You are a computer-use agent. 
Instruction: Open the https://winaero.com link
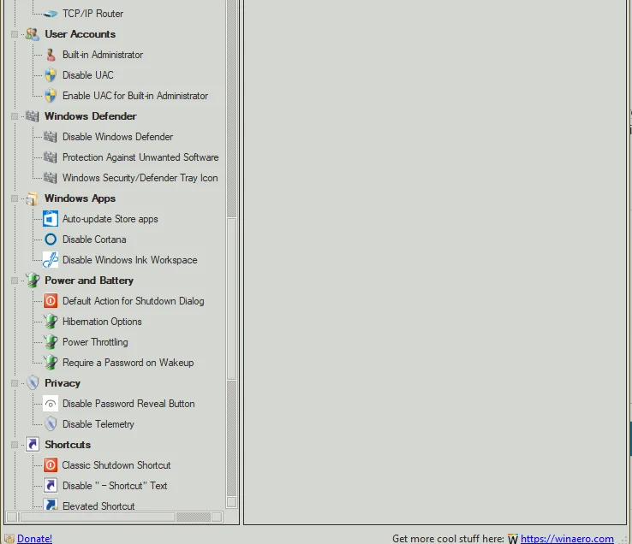[x=567, y=539]
